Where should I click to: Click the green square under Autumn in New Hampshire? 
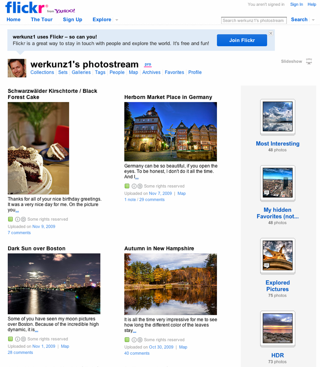click(127, 340)
